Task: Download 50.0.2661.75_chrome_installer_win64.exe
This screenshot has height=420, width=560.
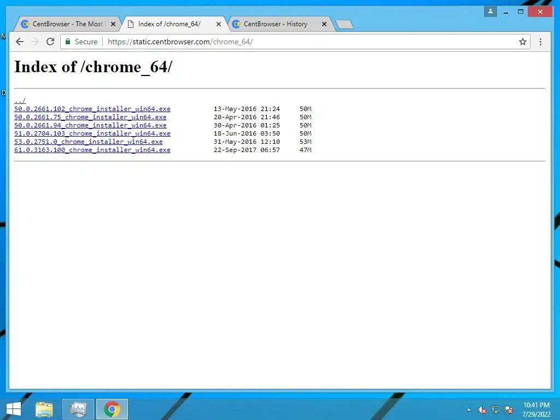Action: [90, 117]
